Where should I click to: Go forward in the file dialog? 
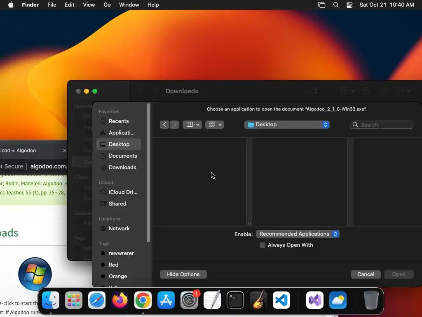click(174, 125)
